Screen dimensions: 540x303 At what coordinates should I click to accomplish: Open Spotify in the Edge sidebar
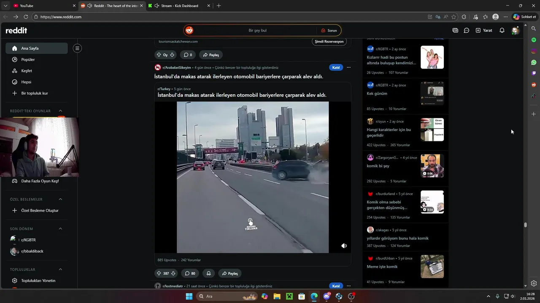534,40
